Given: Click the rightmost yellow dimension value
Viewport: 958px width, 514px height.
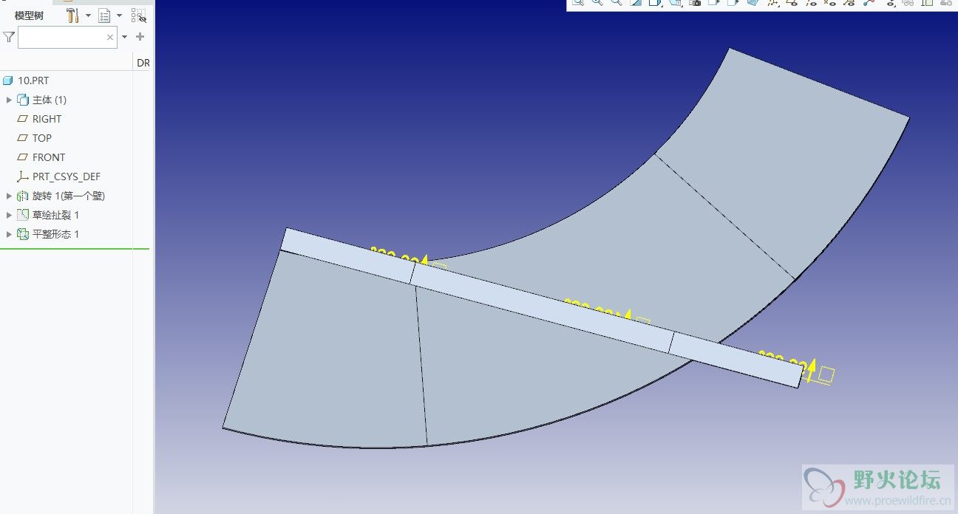Looking at the screenshot, I should click(781, 362).
